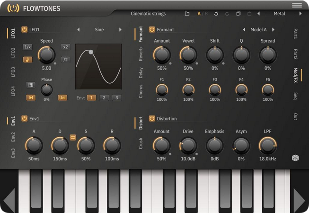
Task: Switch to the A preset state
Action: [199, 14]
